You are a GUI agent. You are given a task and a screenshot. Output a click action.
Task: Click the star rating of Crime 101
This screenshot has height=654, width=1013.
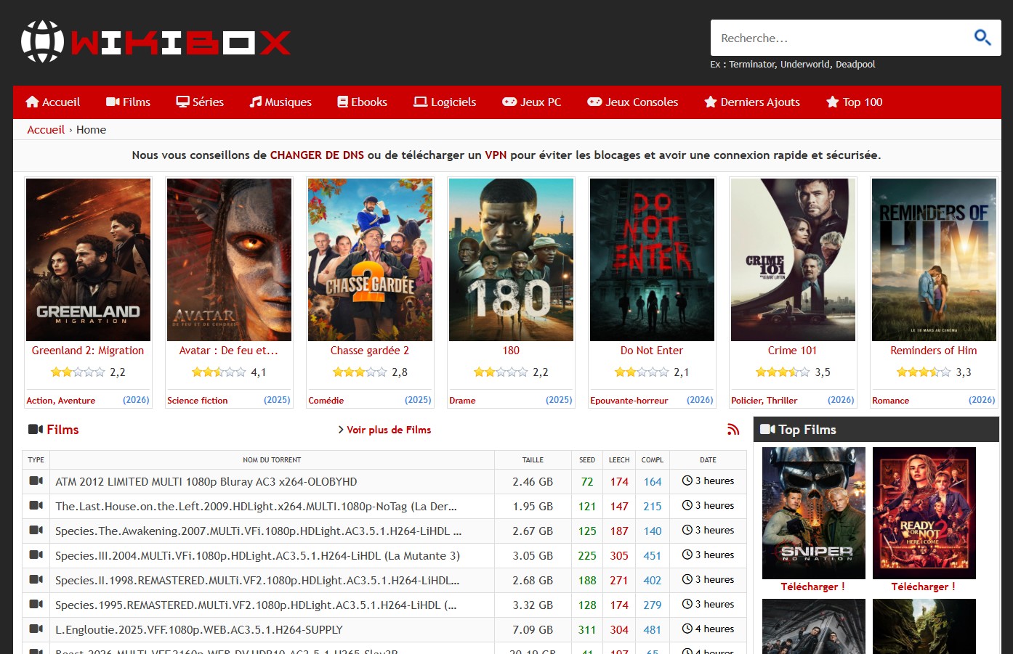coord(783,372)
